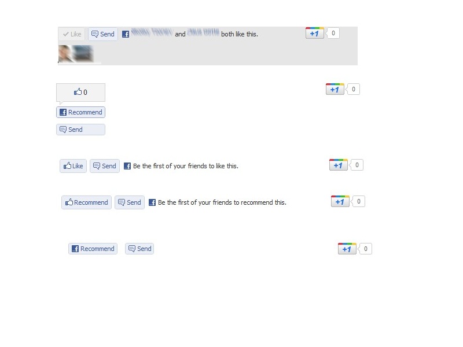Click the +1 button in the 'like this' row
The width and height of the screenshot is (463, 347).
pyautogui.click(x=339, y=165)
